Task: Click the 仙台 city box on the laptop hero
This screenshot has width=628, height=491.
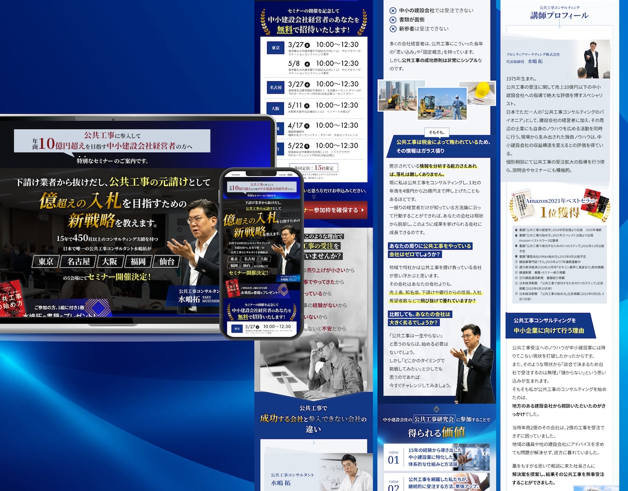Action: (x=168, y=261)
